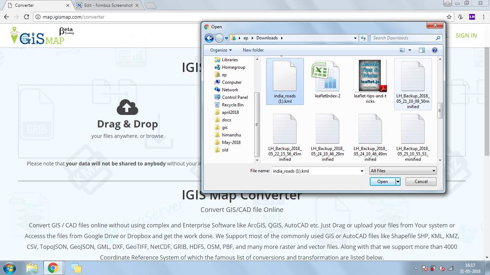
Task: Reload the page in Chrome
Action: (26, 17)
